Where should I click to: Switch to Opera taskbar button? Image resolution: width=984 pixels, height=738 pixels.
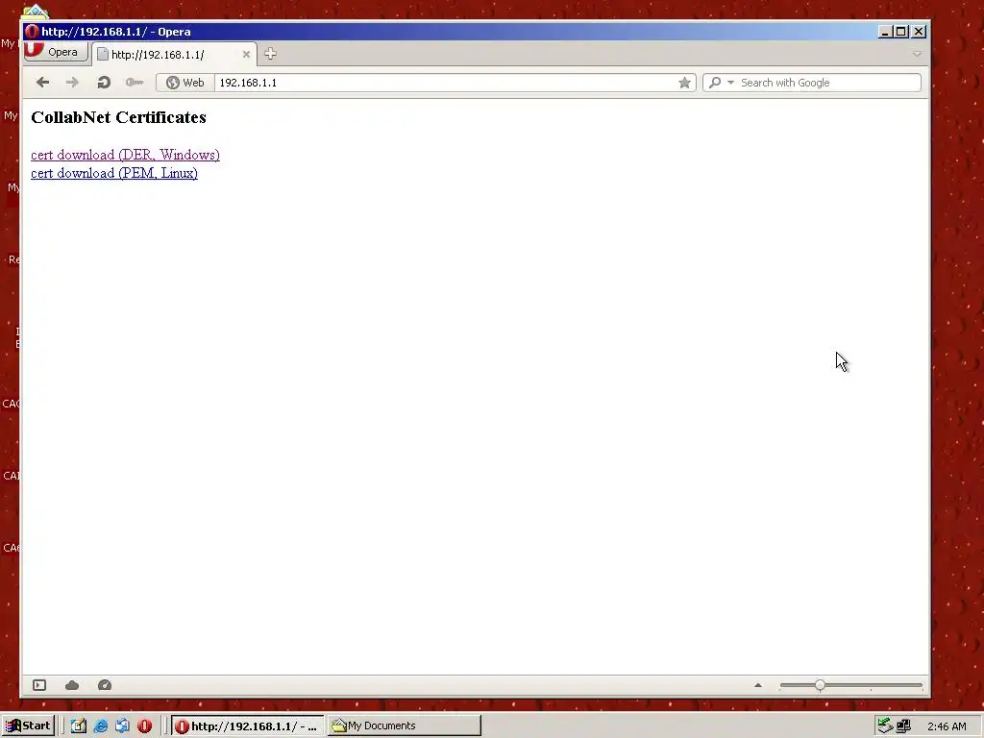point(248,726)
